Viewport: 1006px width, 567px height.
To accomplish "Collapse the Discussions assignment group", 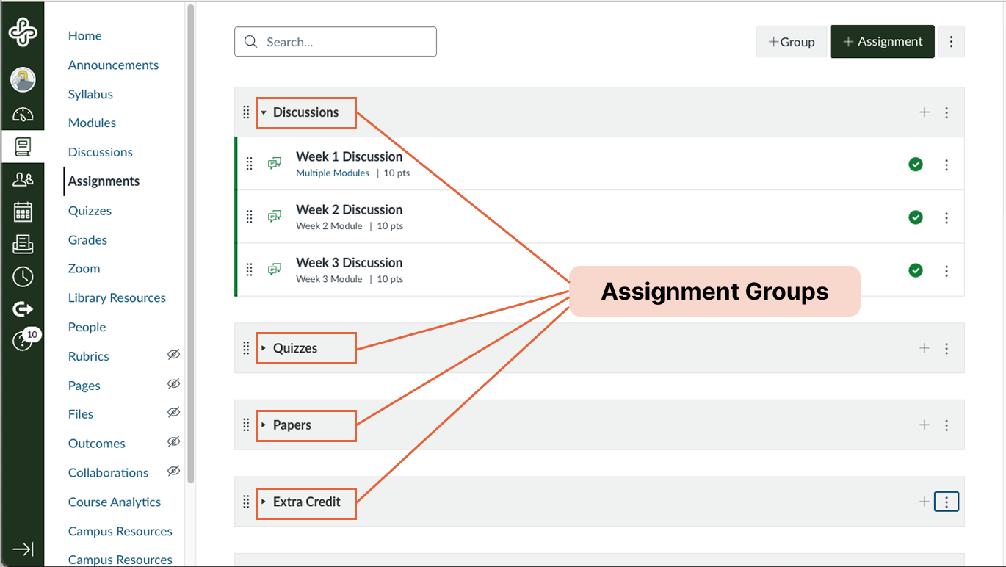I will [264, 112].
